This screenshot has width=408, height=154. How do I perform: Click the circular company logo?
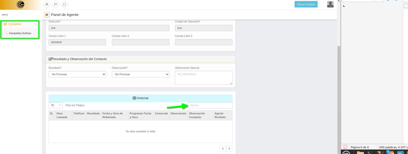click(x=21, y=4)
